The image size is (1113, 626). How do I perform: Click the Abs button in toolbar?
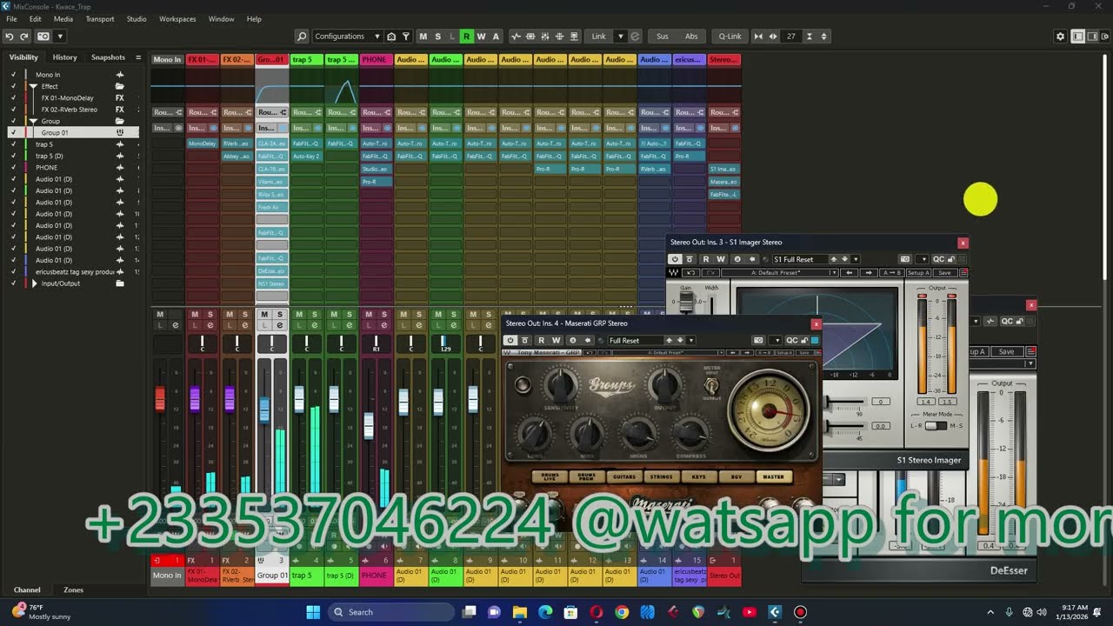691,37
